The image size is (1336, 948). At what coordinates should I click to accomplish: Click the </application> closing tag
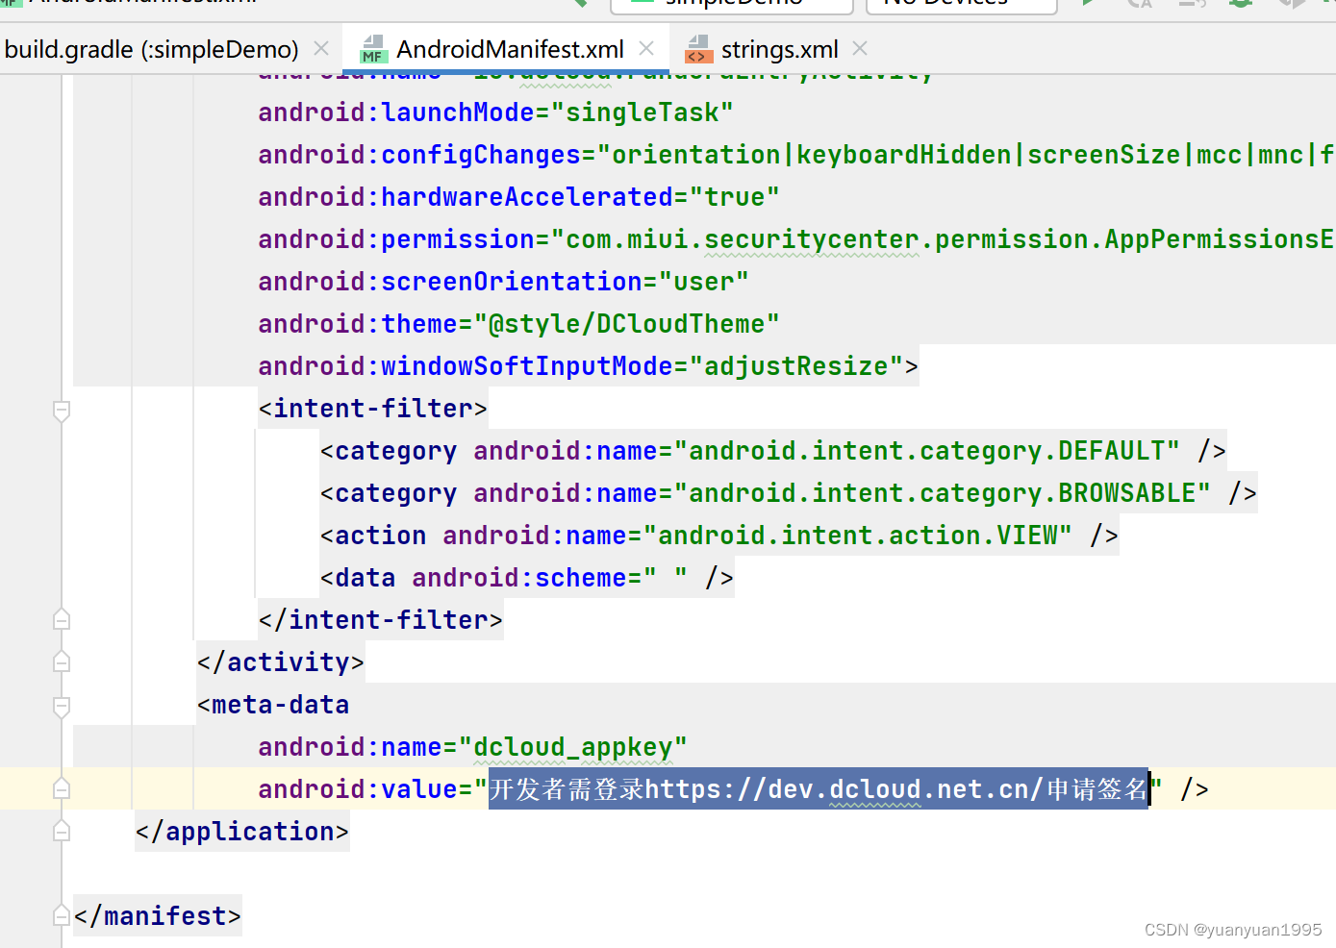tap(241, 832)
